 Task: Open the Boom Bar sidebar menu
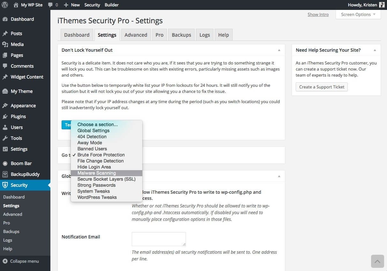(25, 163)
